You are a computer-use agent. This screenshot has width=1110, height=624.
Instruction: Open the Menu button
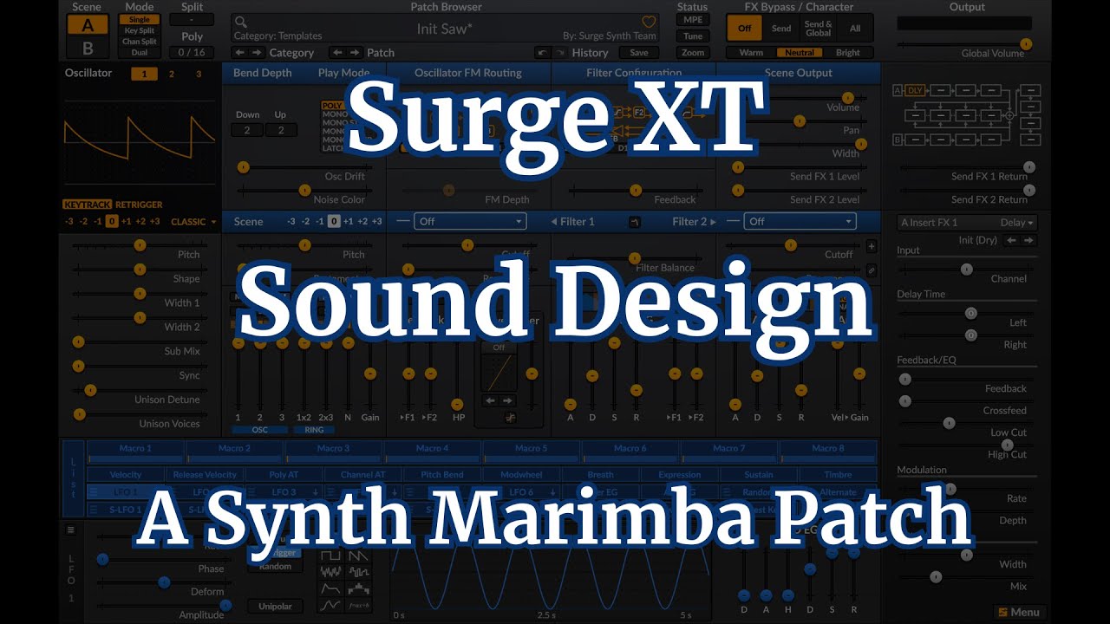pos(1018,612)
